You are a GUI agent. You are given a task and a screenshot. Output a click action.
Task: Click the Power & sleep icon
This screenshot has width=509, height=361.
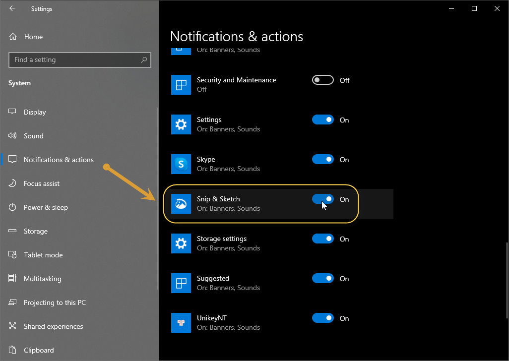point(12,207)
